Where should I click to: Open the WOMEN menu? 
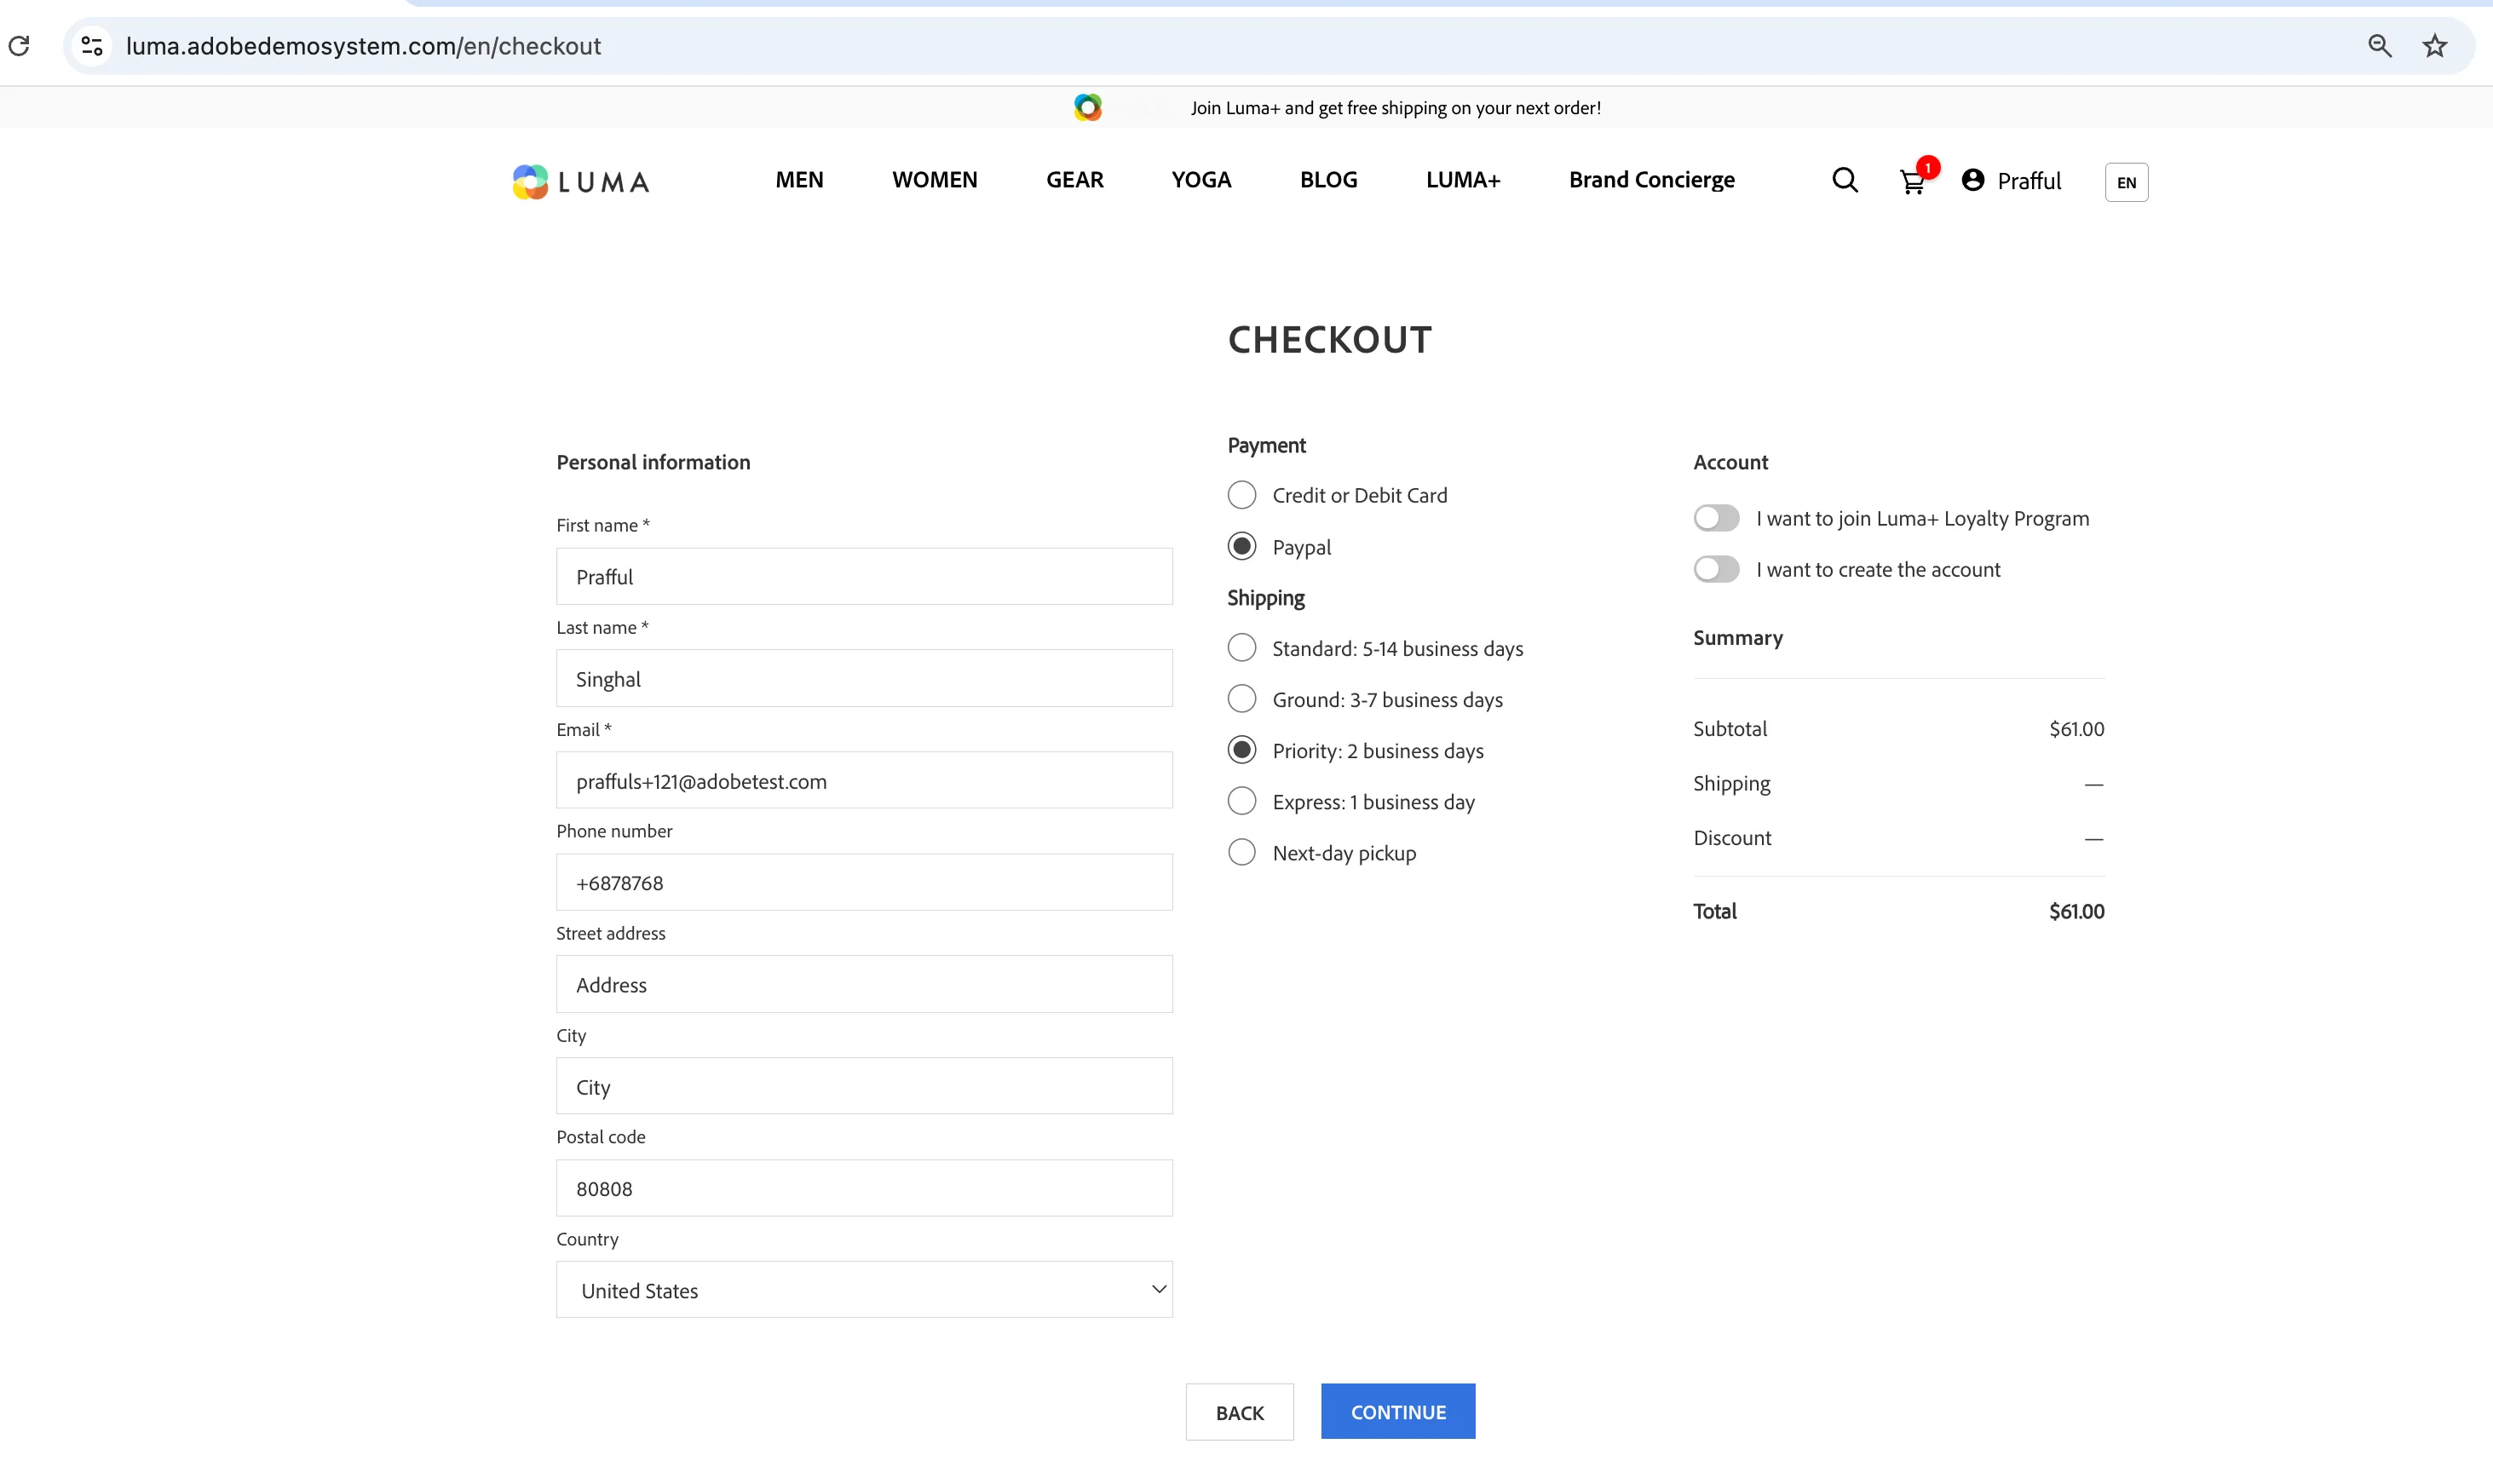coord(935,180)
